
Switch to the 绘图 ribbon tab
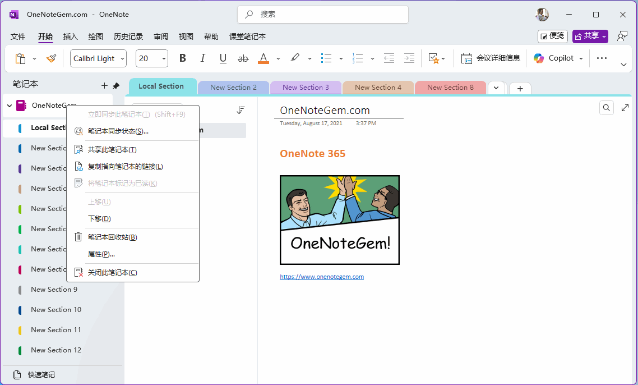pyautogui.click(x=96, y=36)
